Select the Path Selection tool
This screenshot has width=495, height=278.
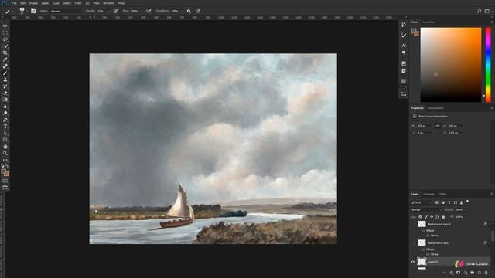[5, 133]
